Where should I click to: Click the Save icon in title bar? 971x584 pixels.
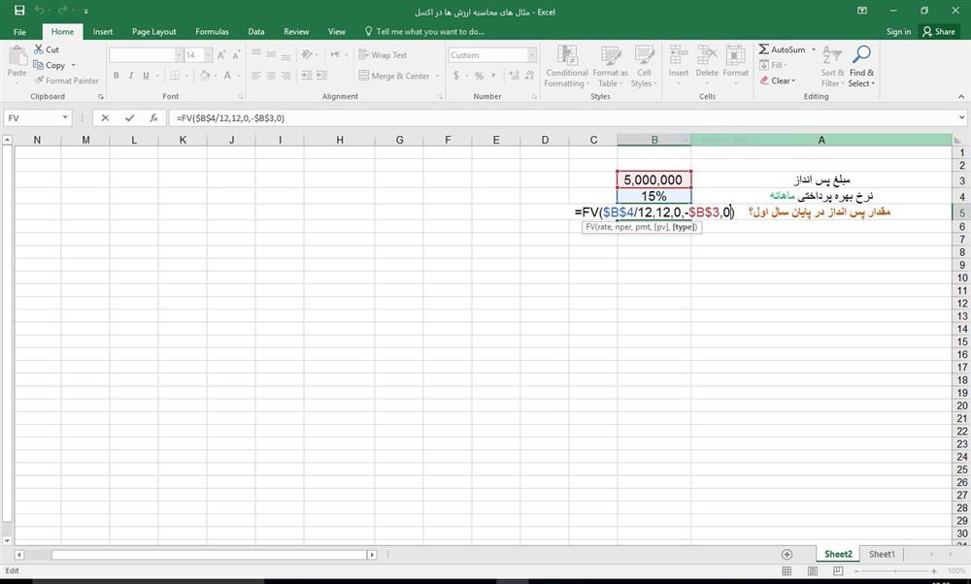[19, 11]
